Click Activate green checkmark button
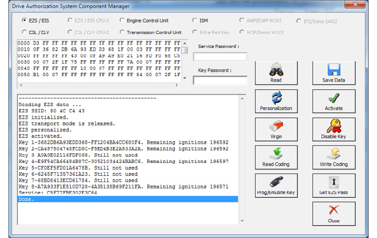This screenshot has height=238, width=377. pos(333,101)
